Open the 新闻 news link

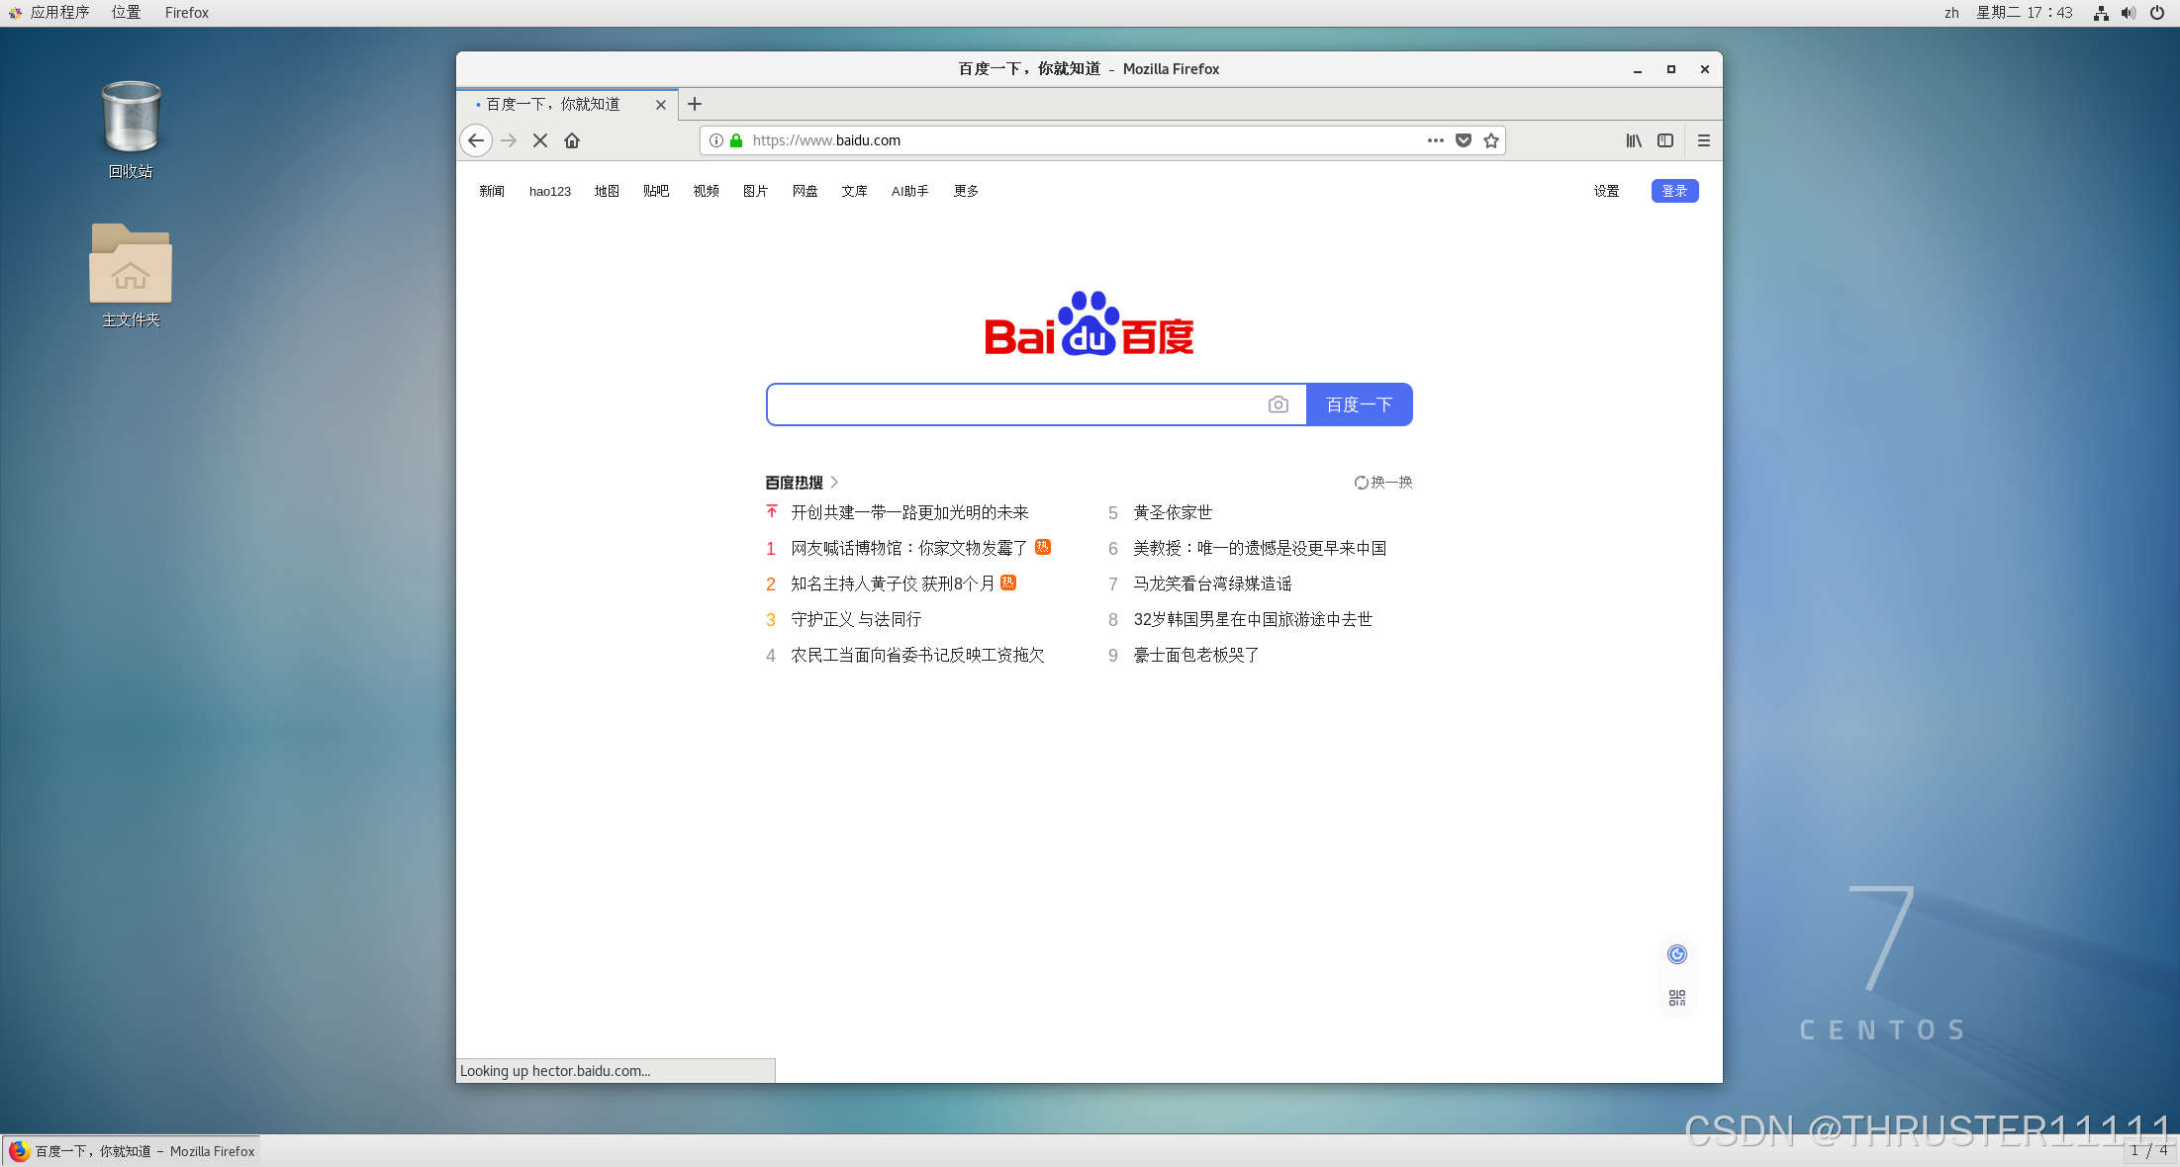(x=492, y=191)
